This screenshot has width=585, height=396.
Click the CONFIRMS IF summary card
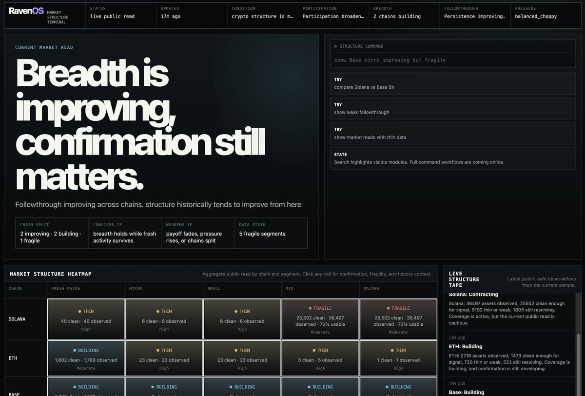[x=125, y=233]
